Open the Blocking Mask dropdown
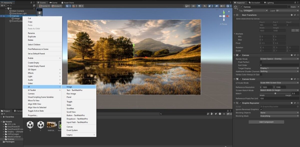This screenshot has width=300, height=147. (279, 116)
